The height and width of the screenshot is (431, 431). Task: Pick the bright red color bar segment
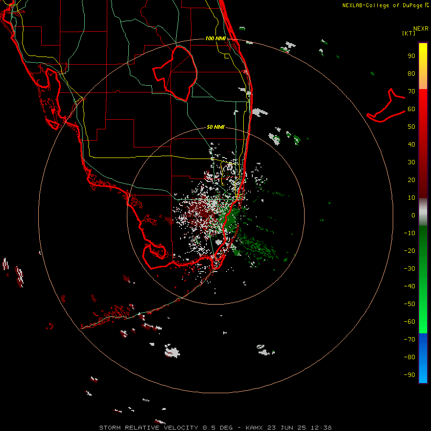(423, 99)
